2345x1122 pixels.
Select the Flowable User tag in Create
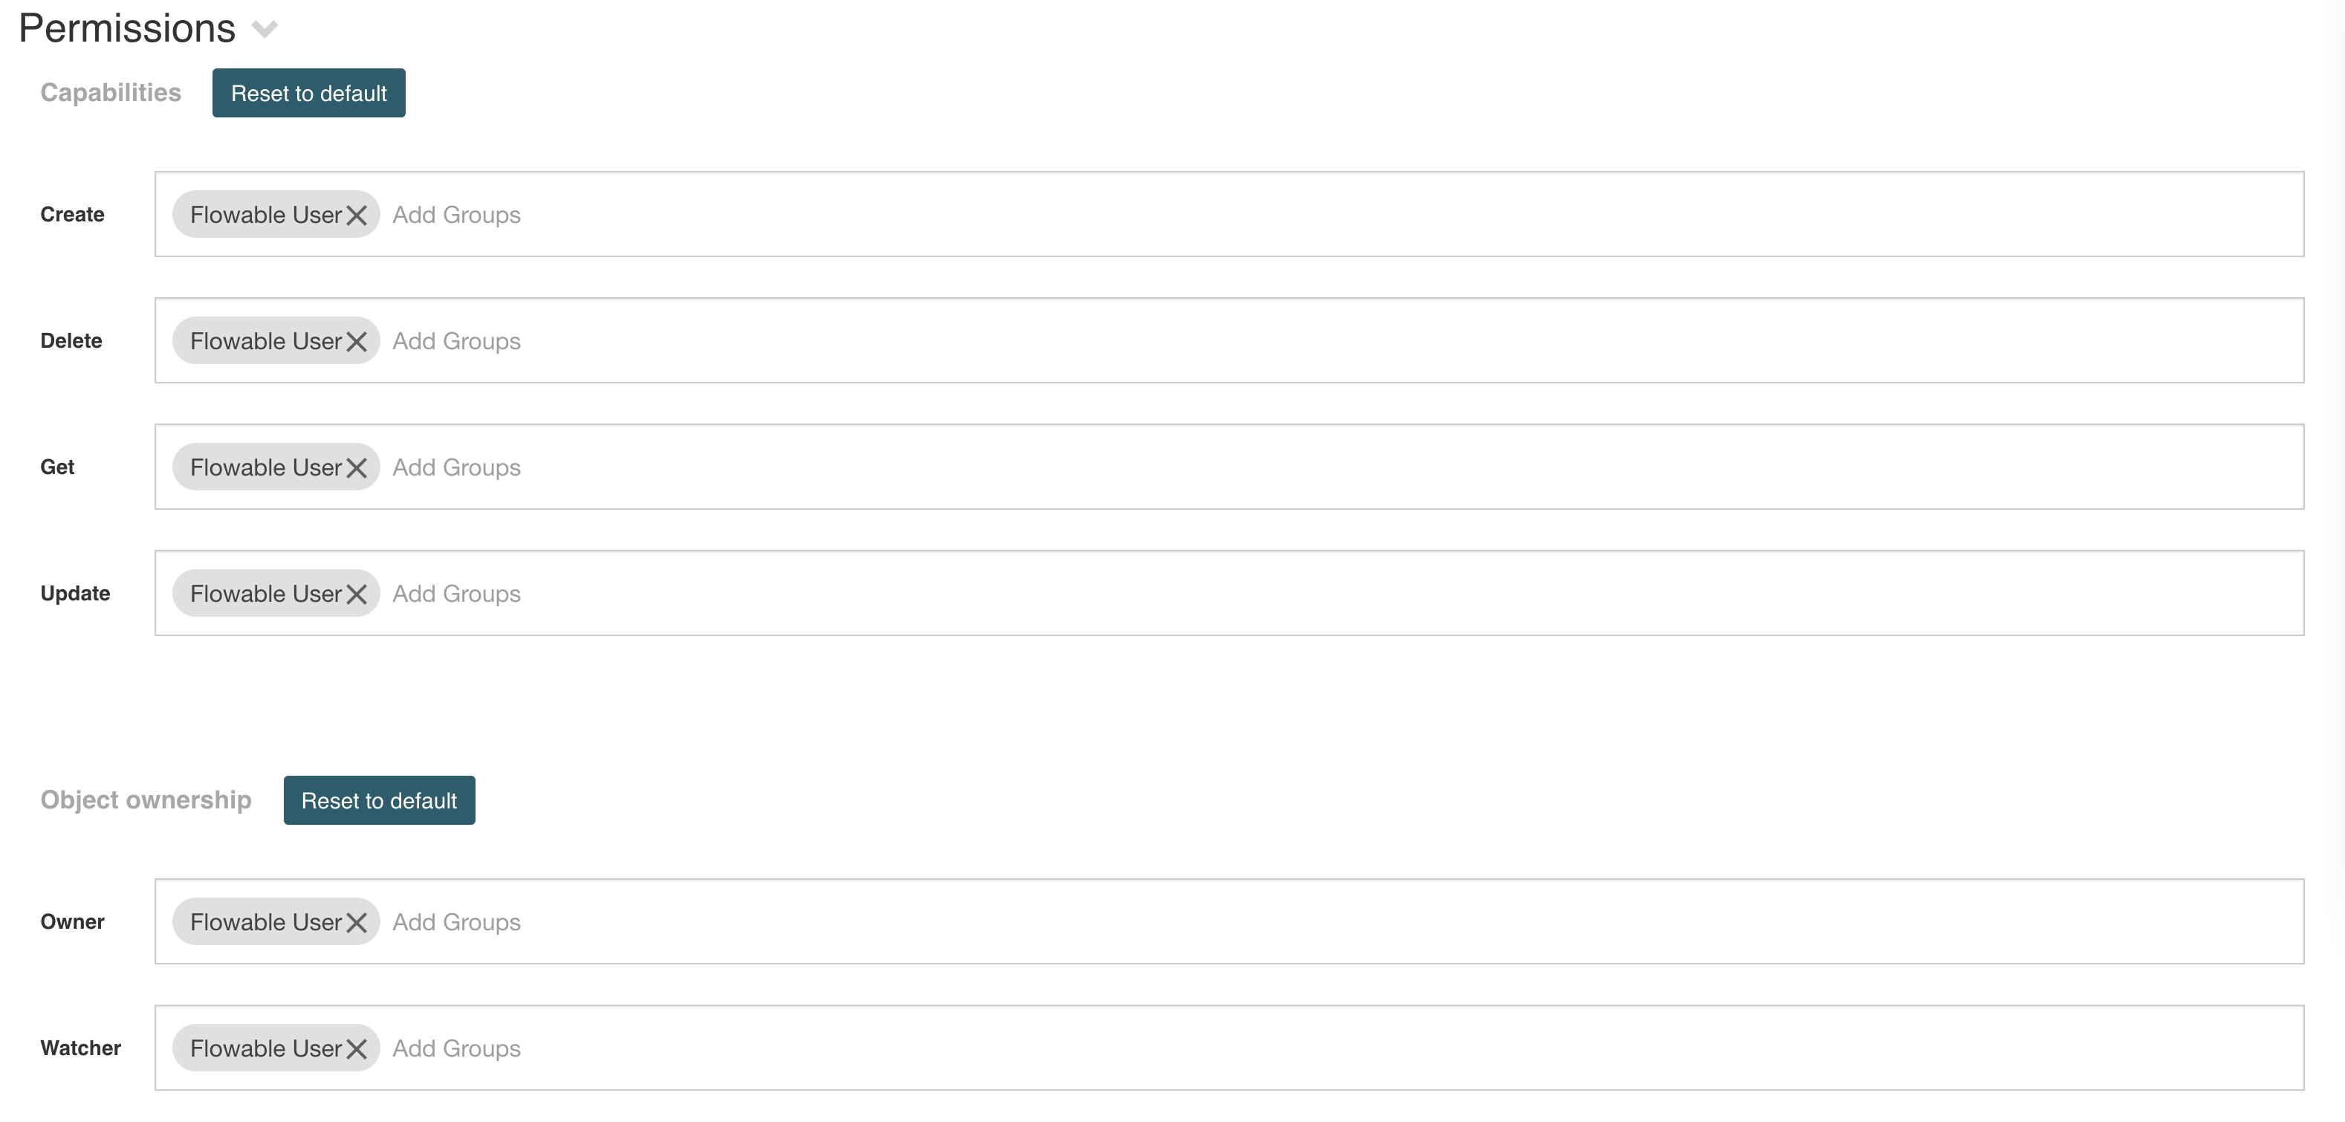coord(265,215)
